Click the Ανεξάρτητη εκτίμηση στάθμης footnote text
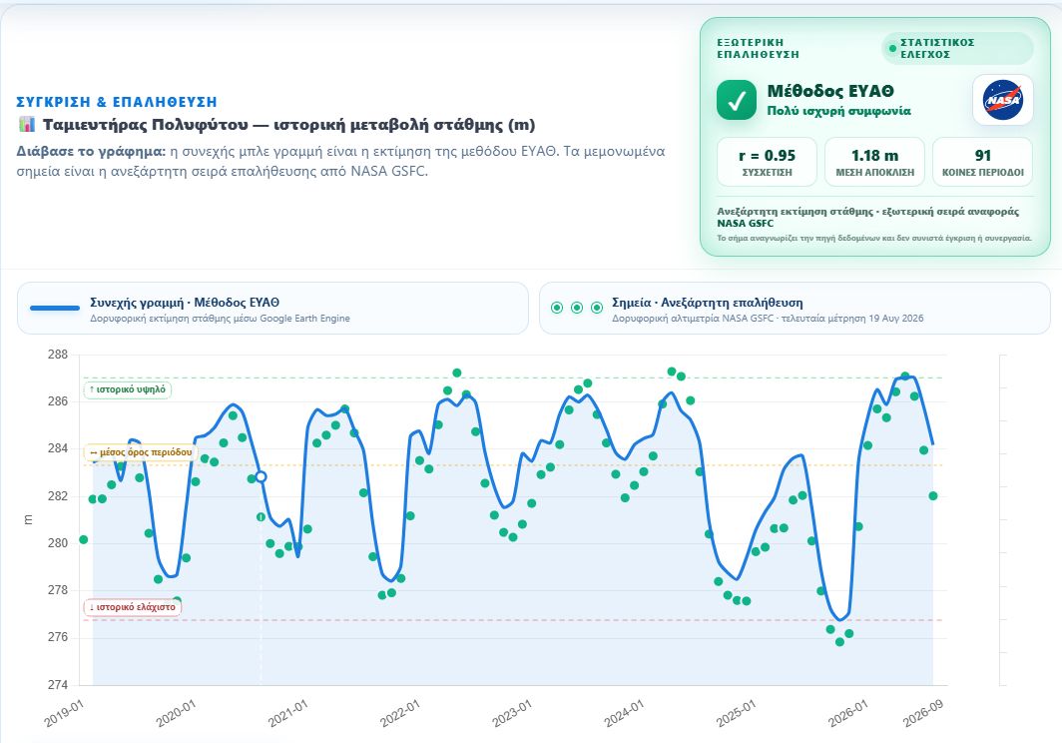Image resolution: width=1062 pixels, height=743 pixels. click(867, 217)
